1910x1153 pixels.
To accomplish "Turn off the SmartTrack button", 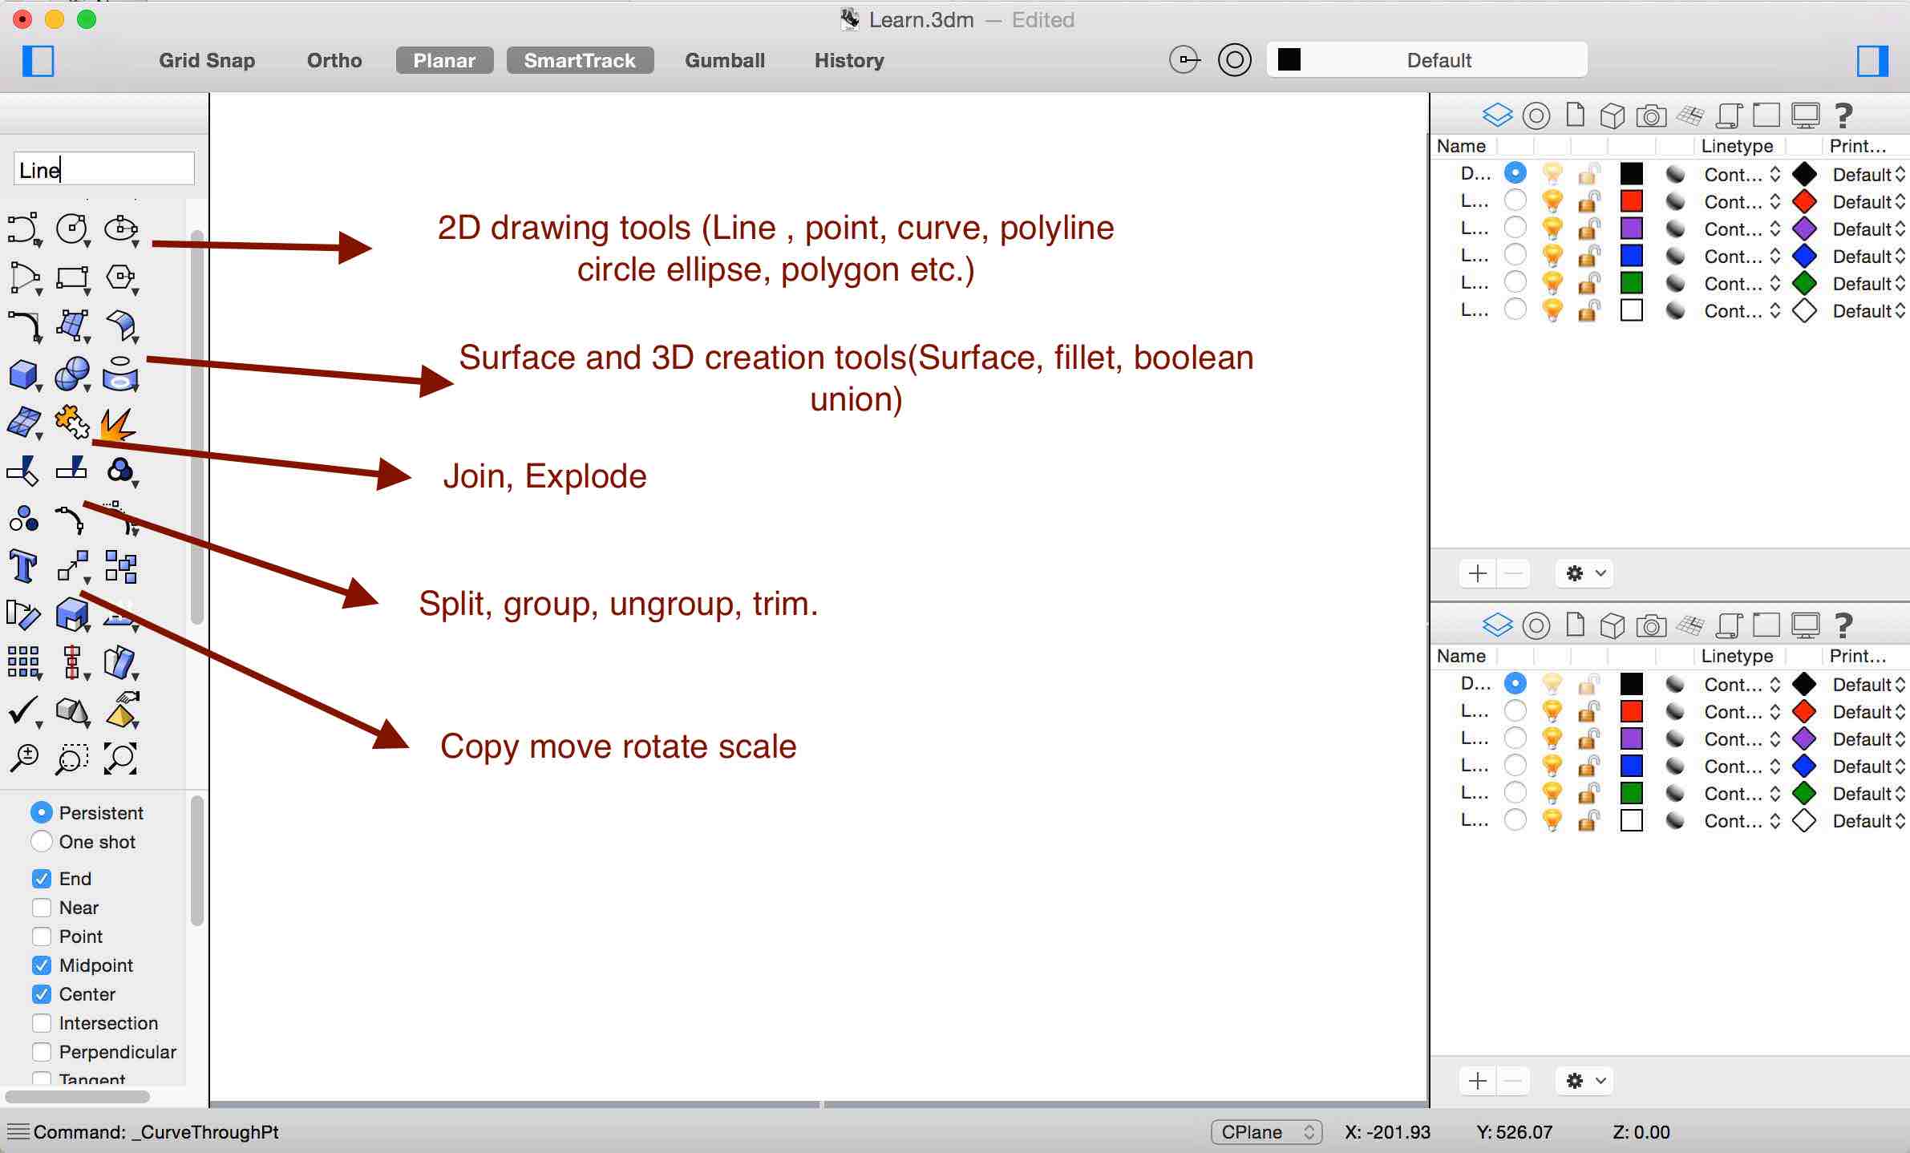I will click(x=580, y=60).
